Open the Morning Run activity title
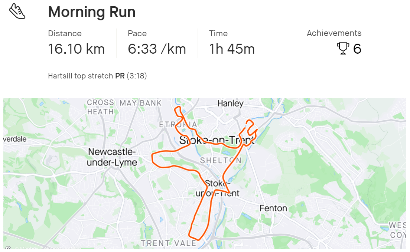 pos(92,12)
